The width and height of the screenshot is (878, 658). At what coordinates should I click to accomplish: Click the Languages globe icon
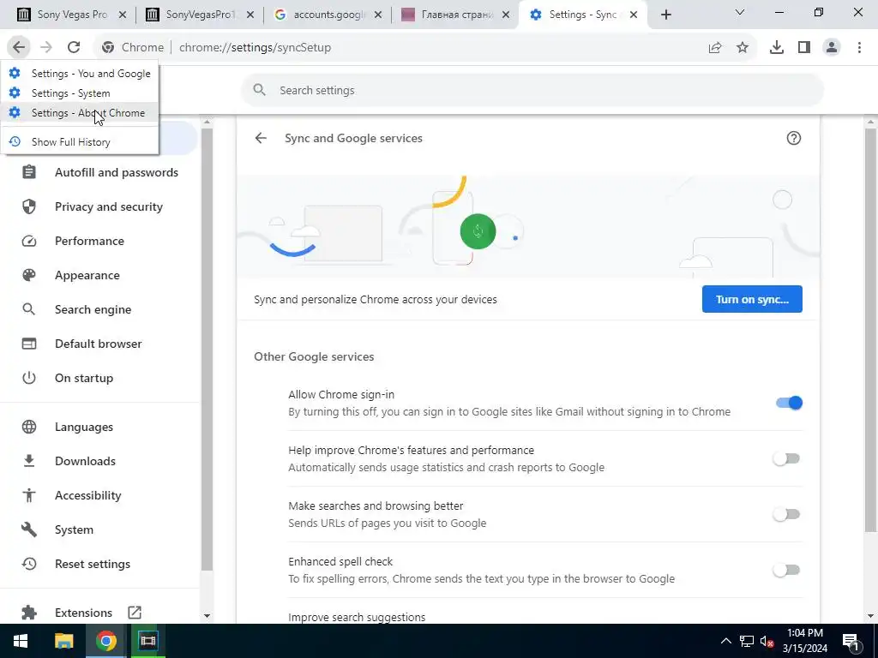tap(29, 427)
